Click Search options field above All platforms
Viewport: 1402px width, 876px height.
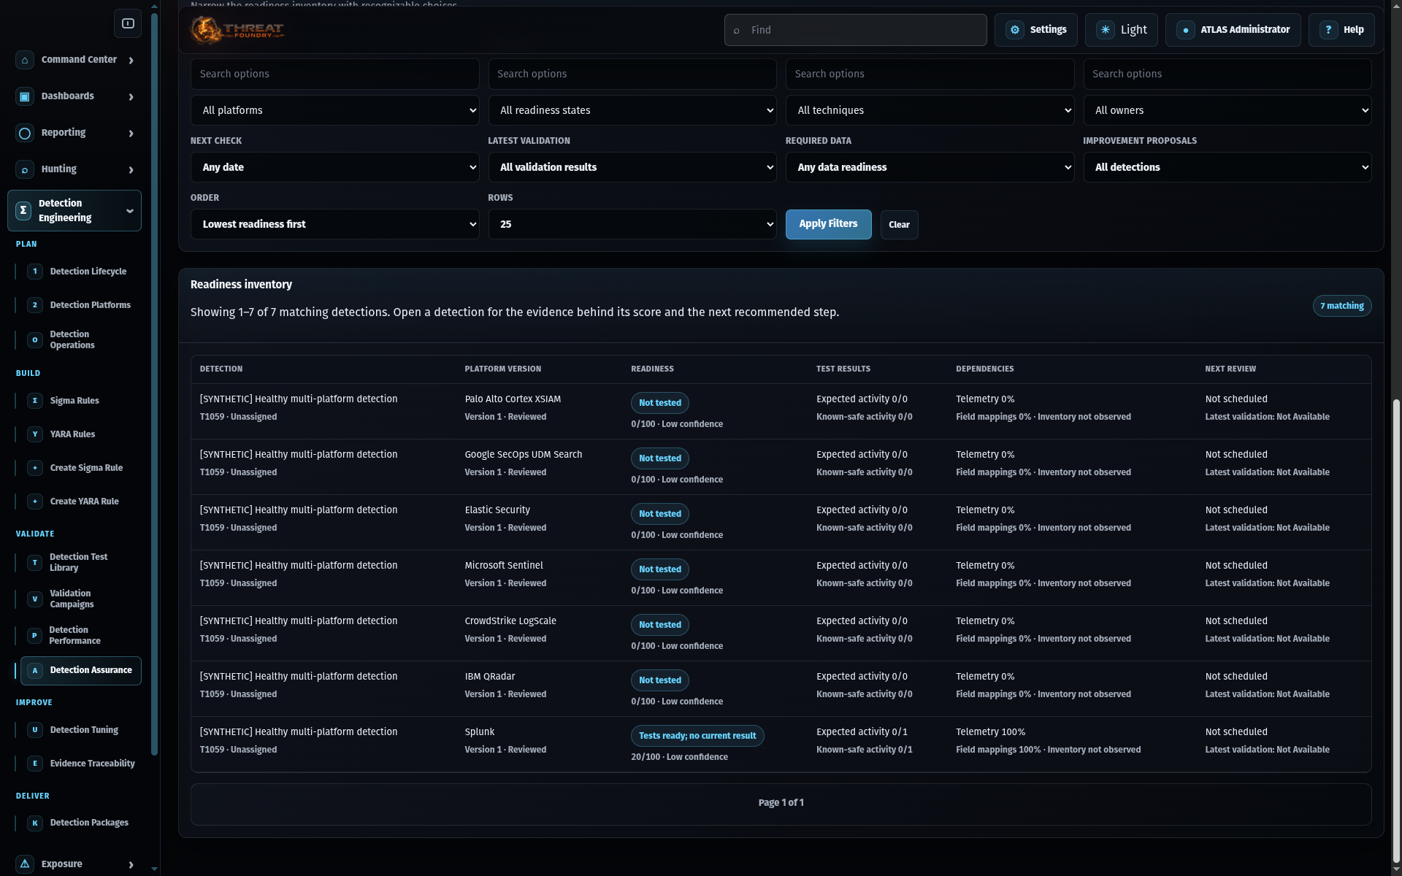point(335,74)
